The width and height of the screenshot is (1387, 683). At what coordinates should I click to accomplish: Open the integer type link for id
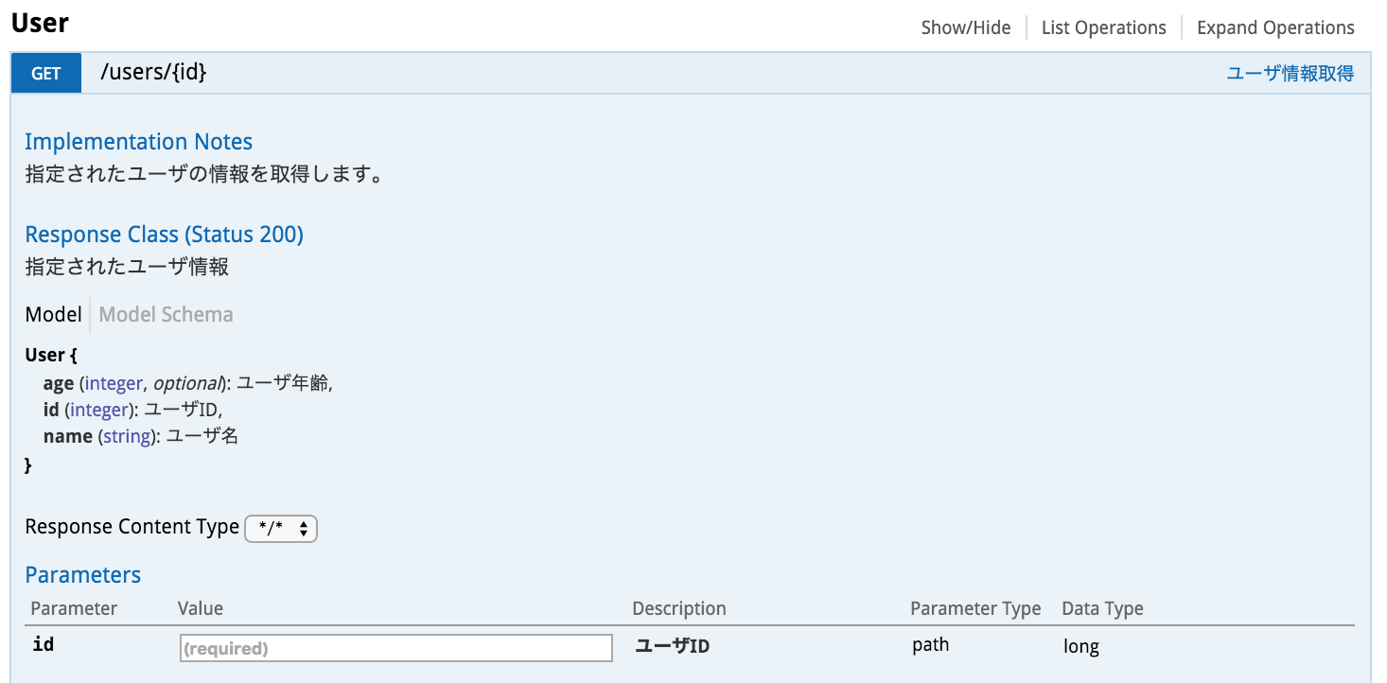[x=98, y=409]
